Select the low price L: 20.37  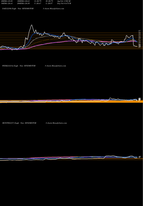coord(49,3)
